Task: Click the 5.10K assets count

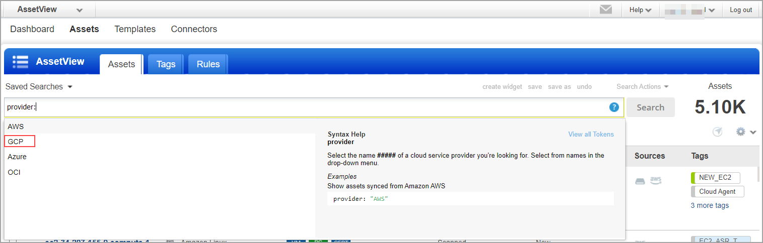Action: [720, 107]
